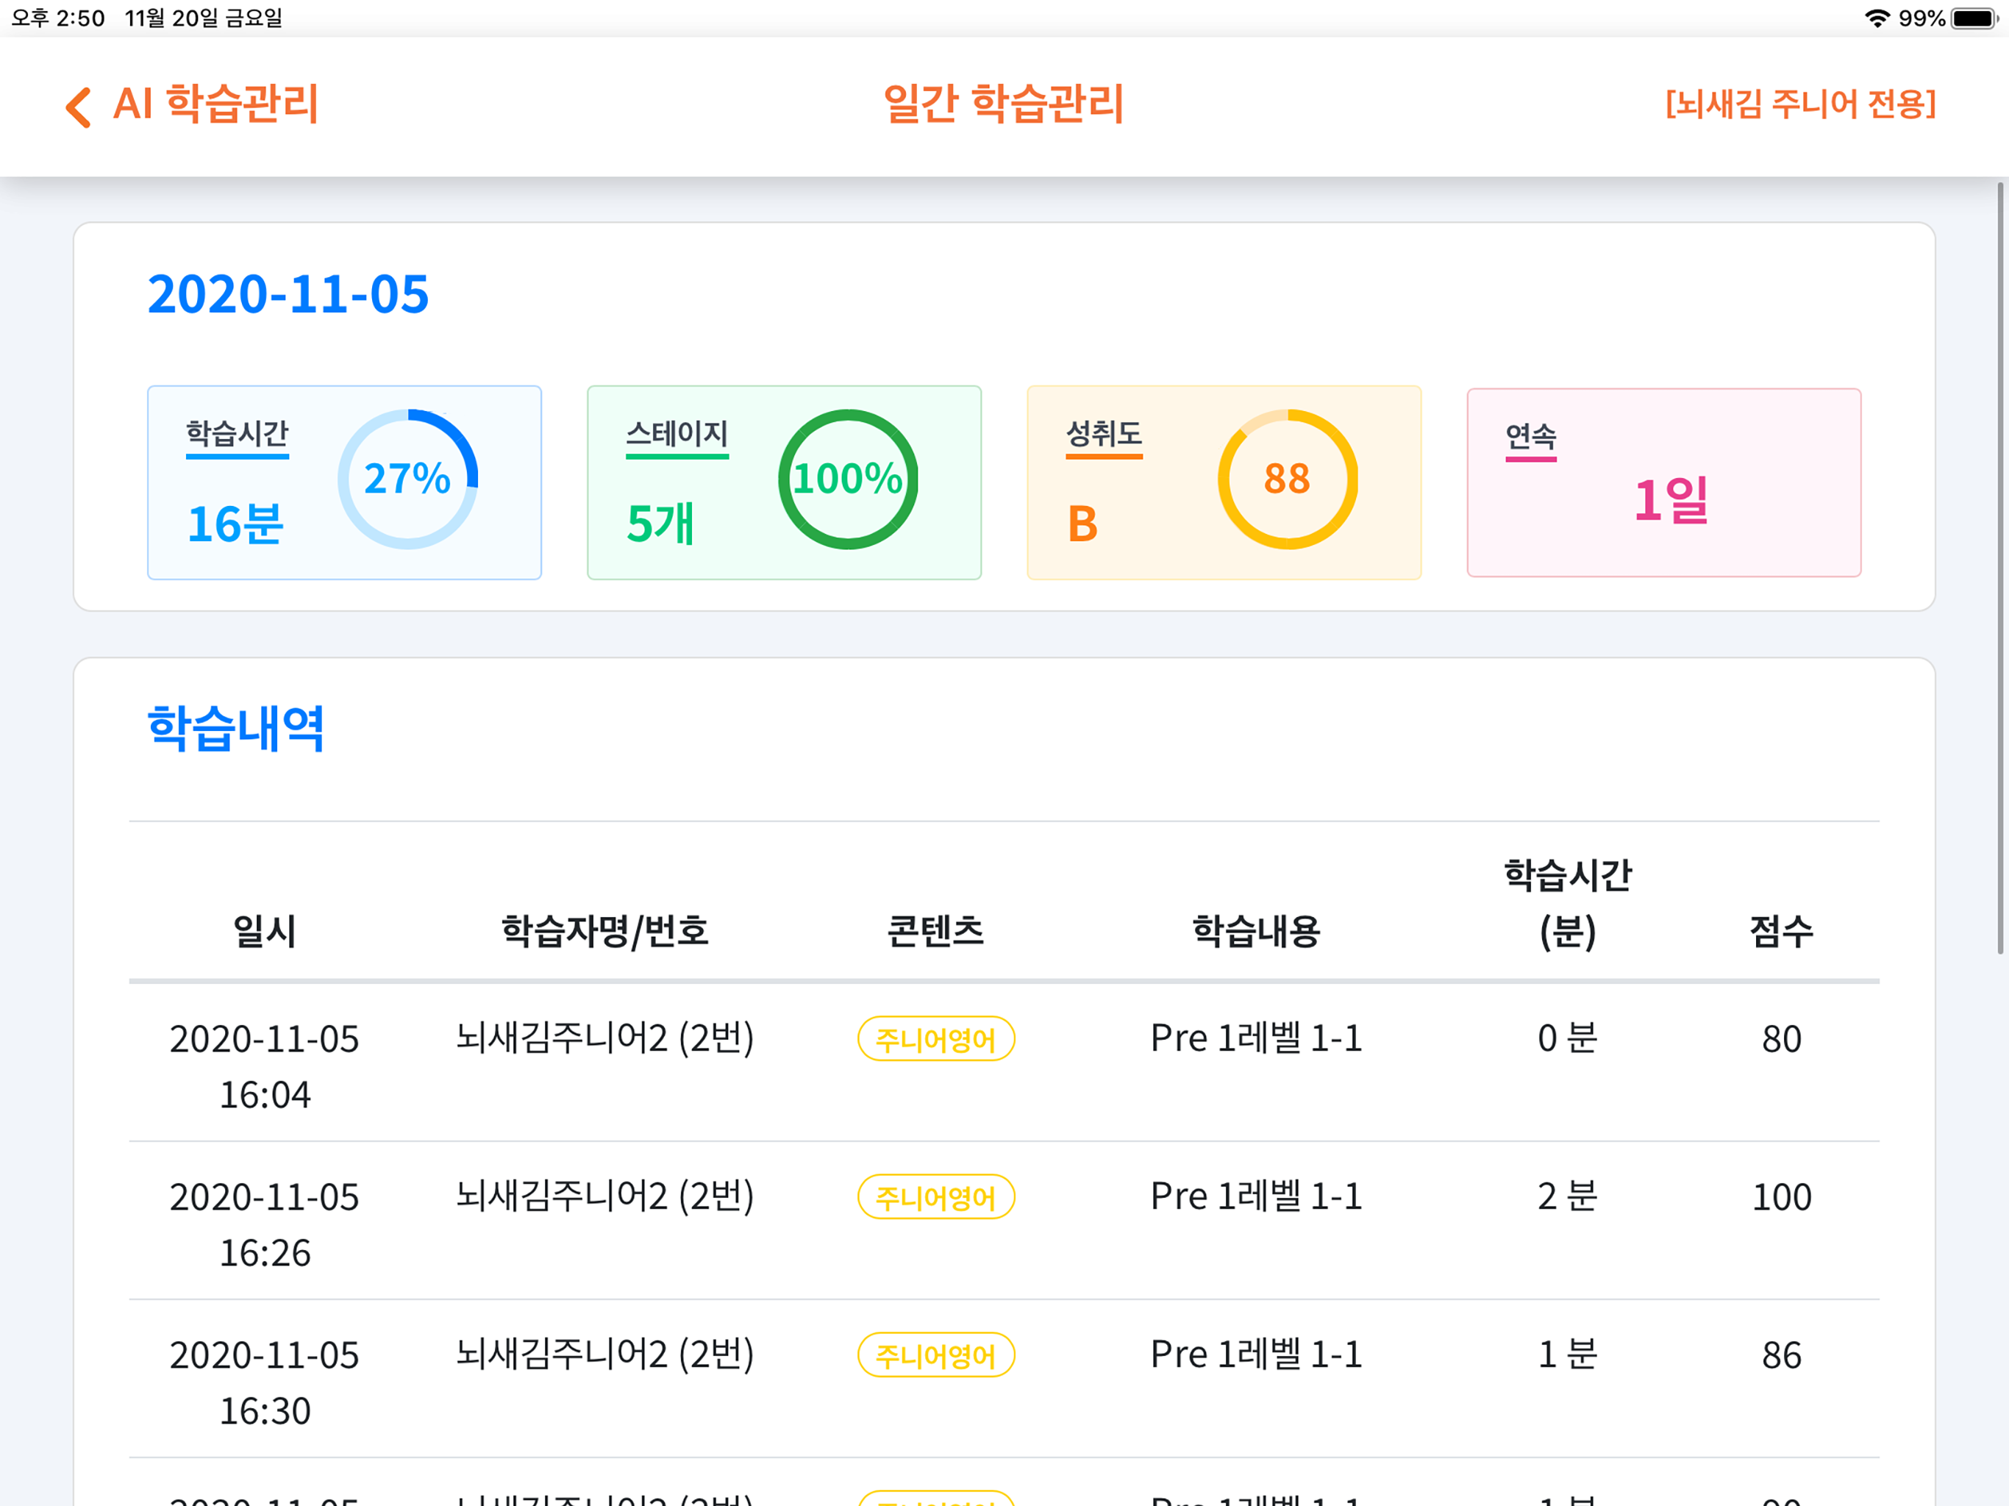Select learner name in the 16:04 row
Screen dimensions: 2009x1506
[x=605, y=1038]
